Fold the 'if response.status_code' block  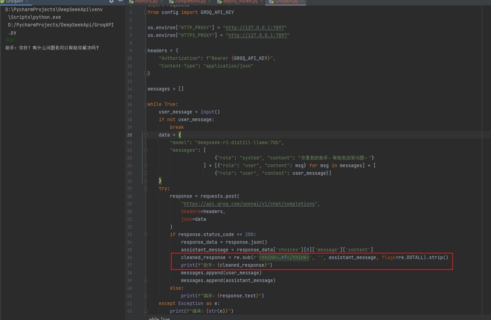click(x=146, y=235)
